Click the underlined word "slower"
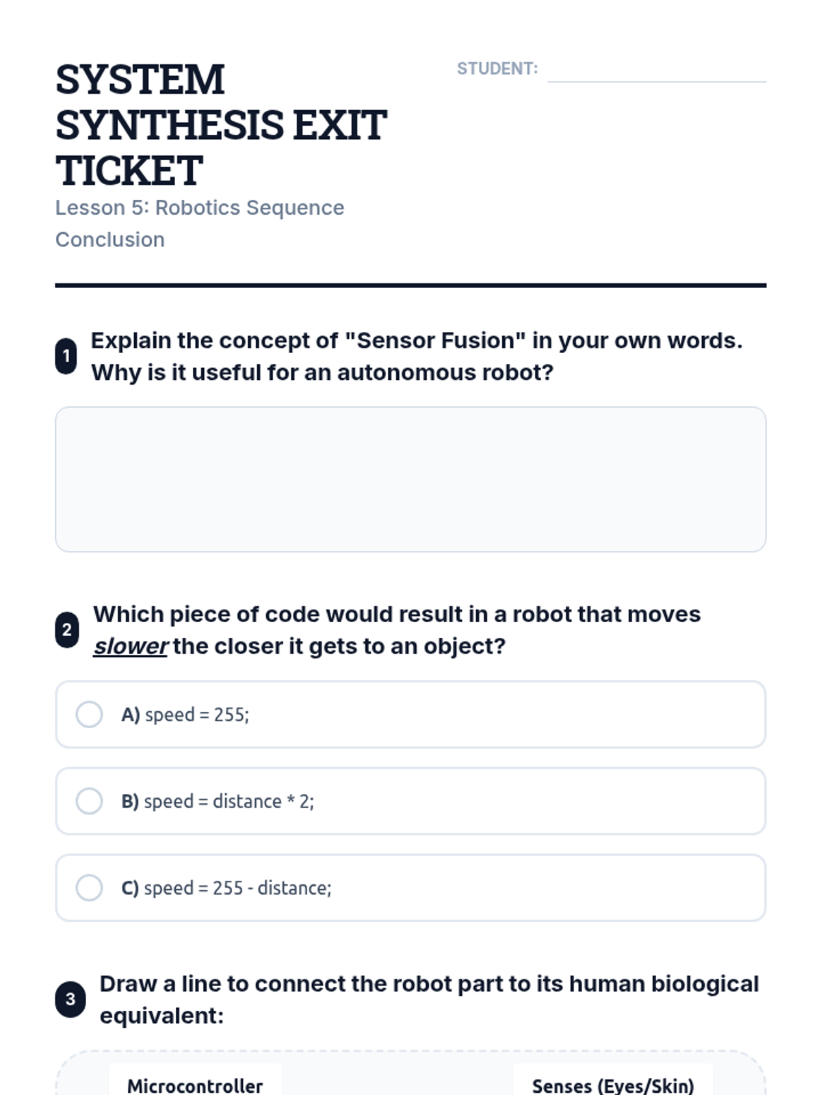Viewport: 821px width, 1095px height. (130, 646)
